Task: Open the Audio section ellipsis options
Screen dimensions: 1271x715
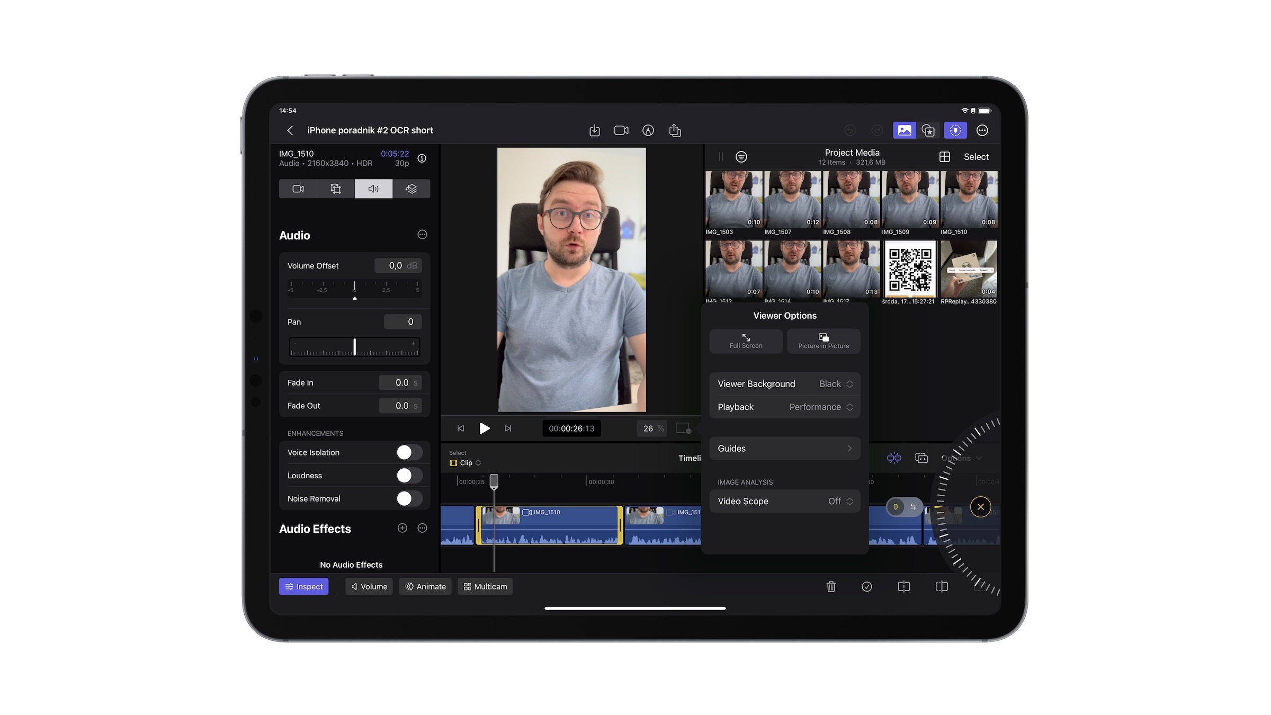Action: pos(422,235)
